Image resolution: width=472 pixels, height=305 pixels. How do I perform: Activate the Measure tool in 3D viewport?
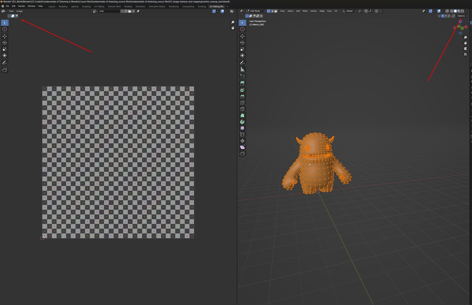tap(242, 69)
